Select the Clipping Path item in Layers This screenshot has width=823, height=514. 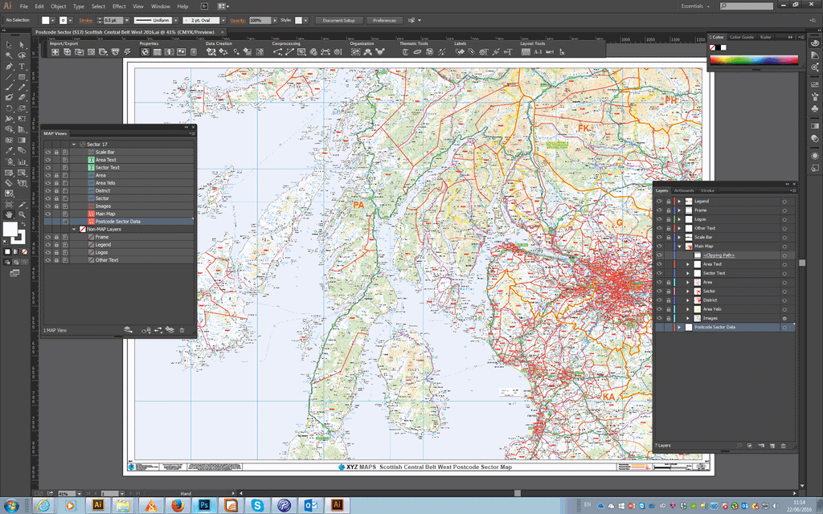tap(719, 255)
